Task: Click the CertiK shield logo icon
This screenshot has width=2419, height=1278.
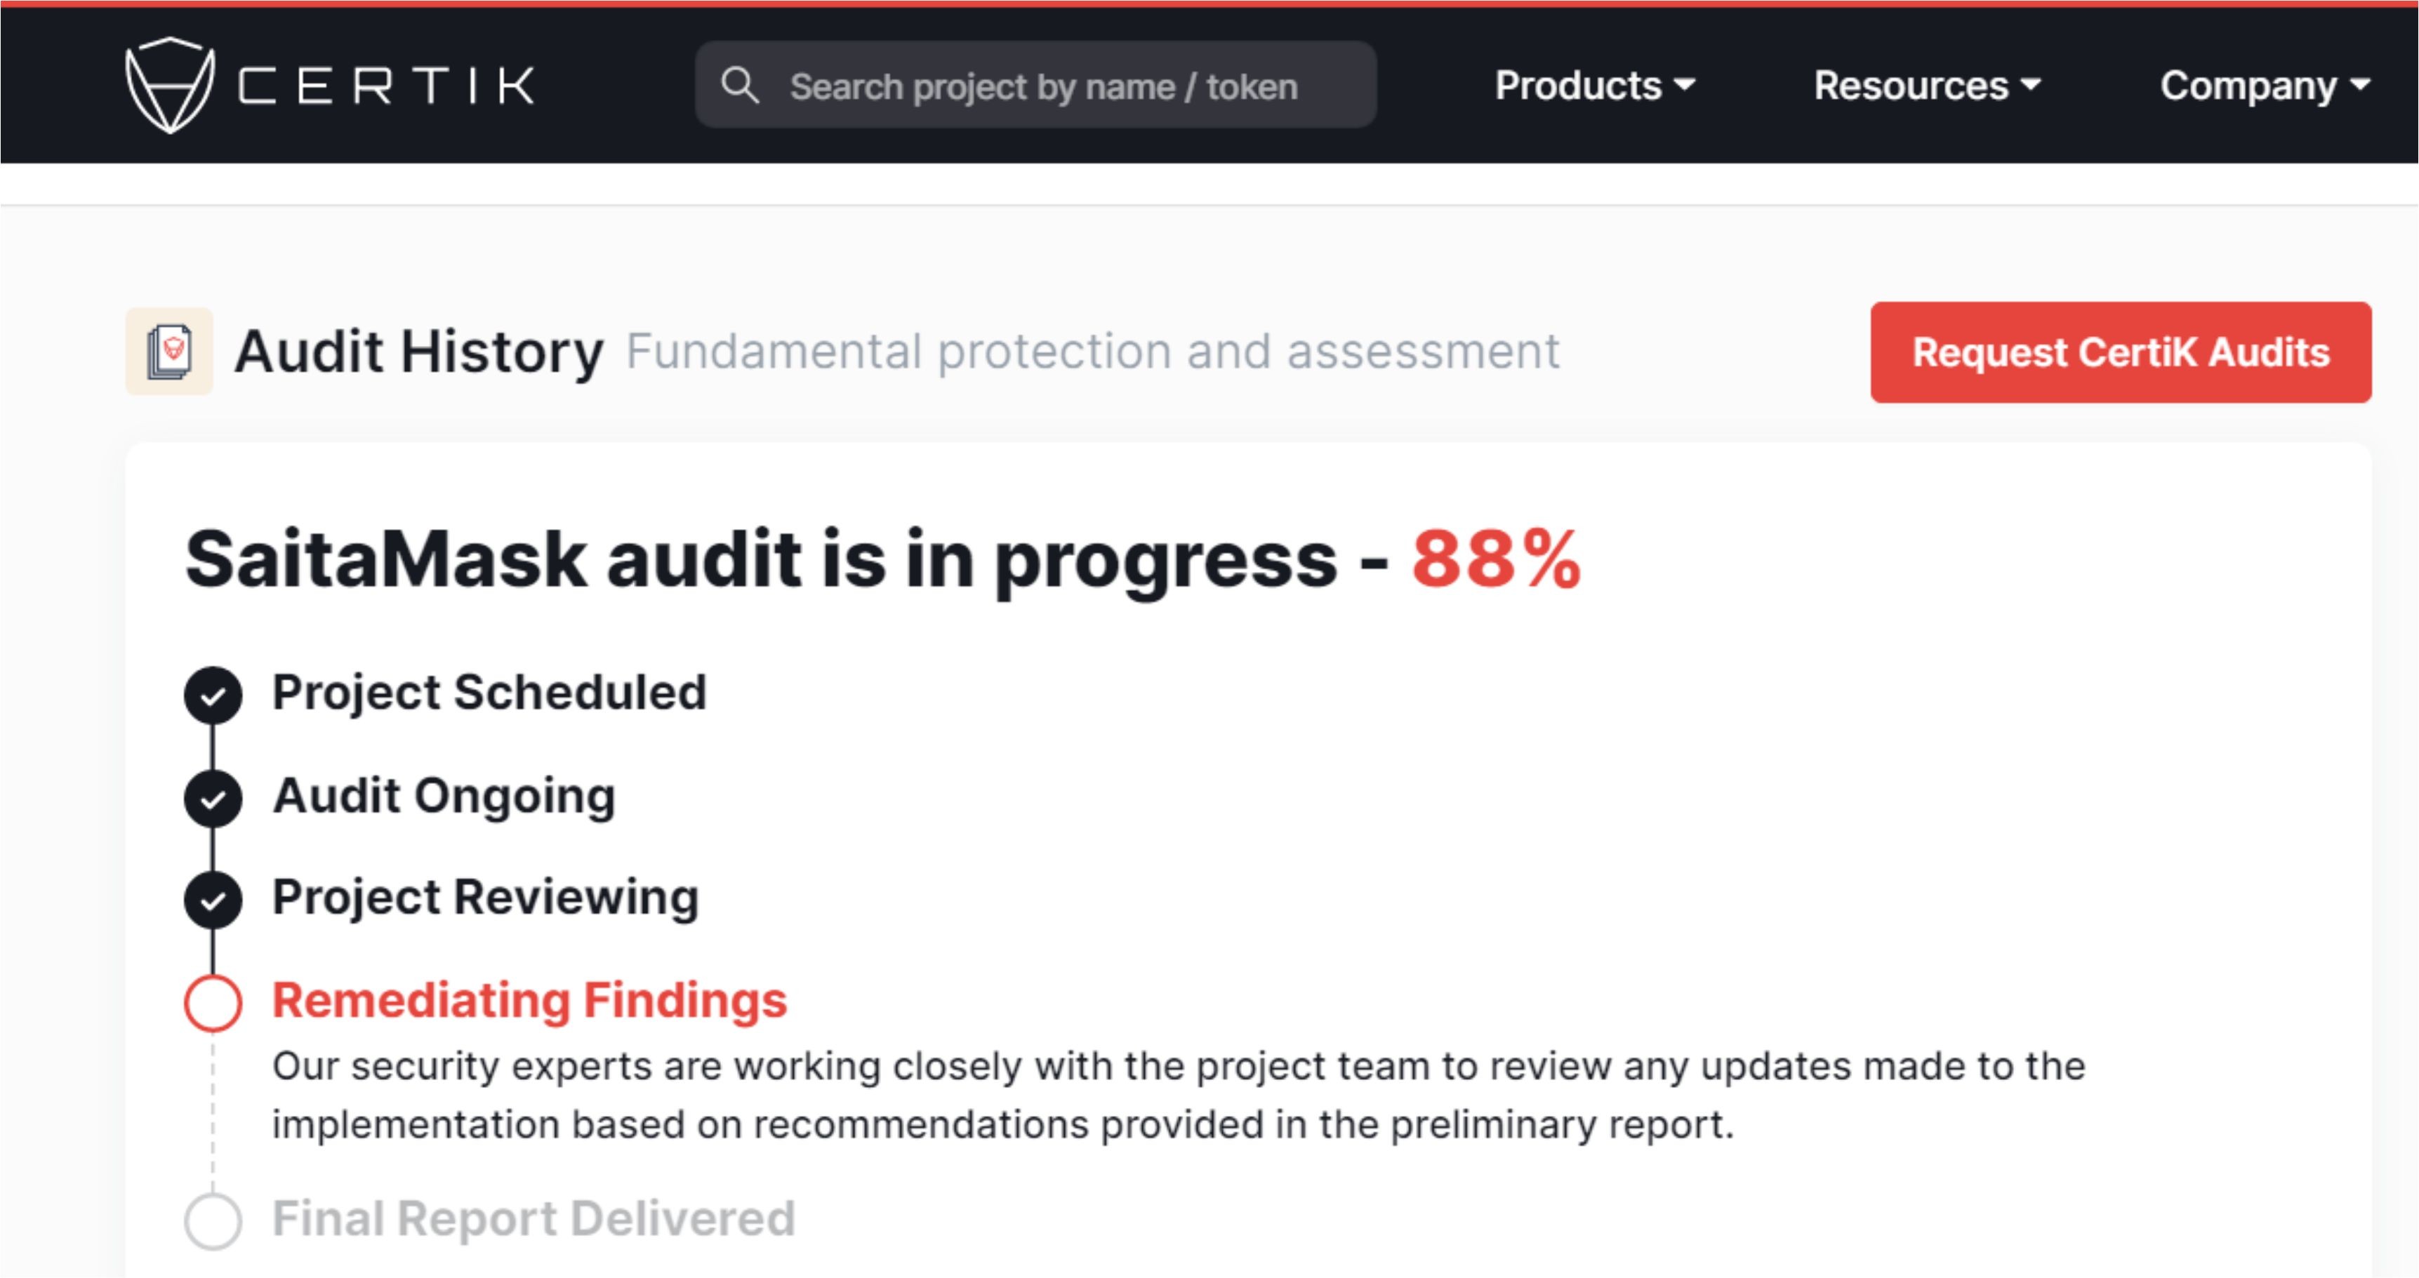Action: 170,86
